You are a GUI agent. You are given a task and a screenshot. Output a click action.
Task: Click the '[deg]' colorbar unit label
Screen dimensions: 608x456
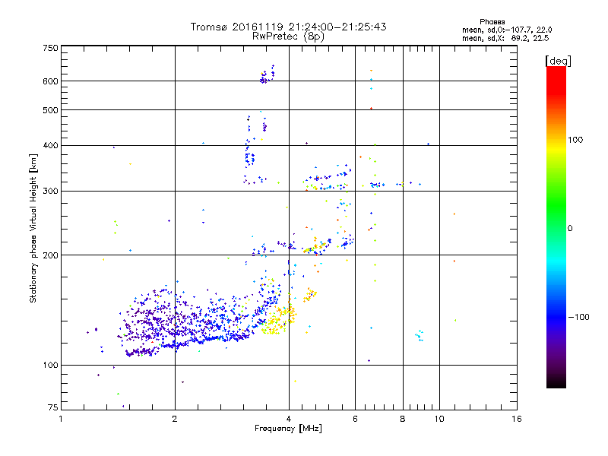[x=558, y=61]
